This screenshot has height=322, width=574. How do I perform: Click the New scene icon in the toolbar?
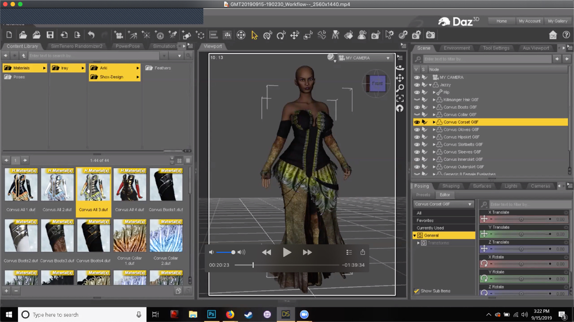9,35
